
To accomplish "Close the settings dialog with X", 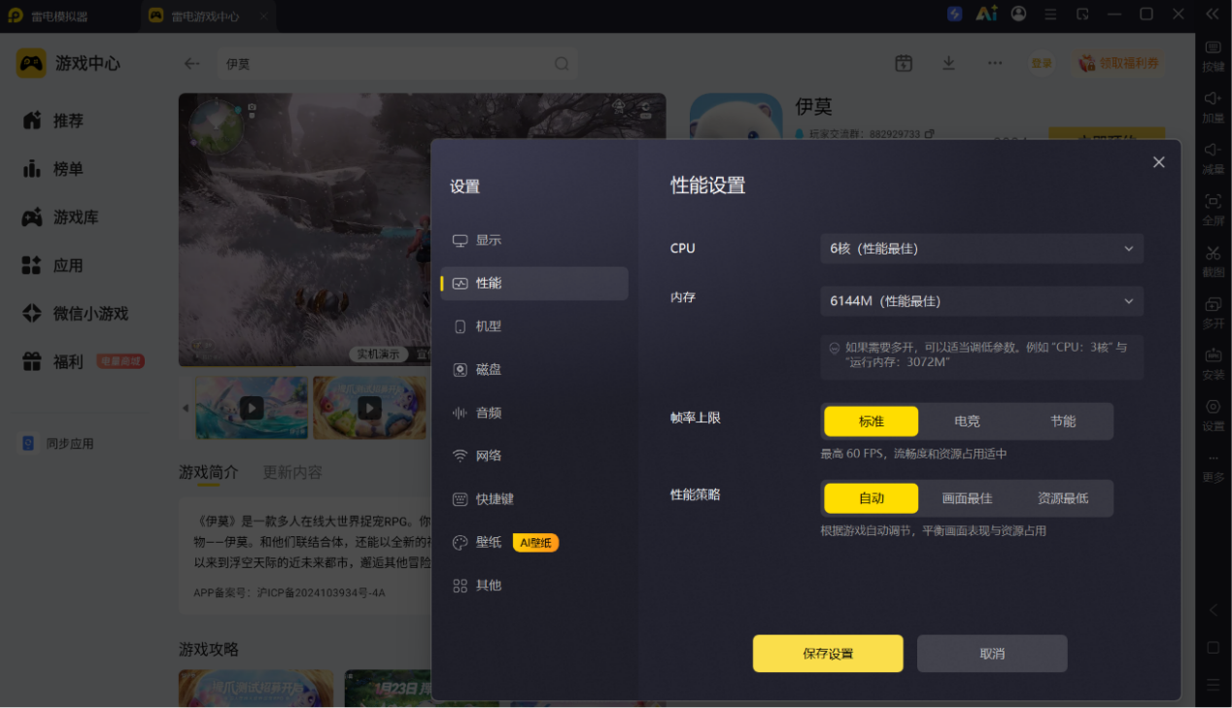I will (1158, 162).
